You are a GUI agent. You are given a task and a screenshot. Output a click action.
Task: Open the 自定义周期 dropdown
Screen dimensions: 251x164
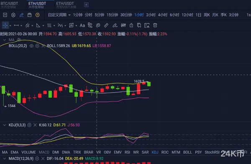[59, 15]
